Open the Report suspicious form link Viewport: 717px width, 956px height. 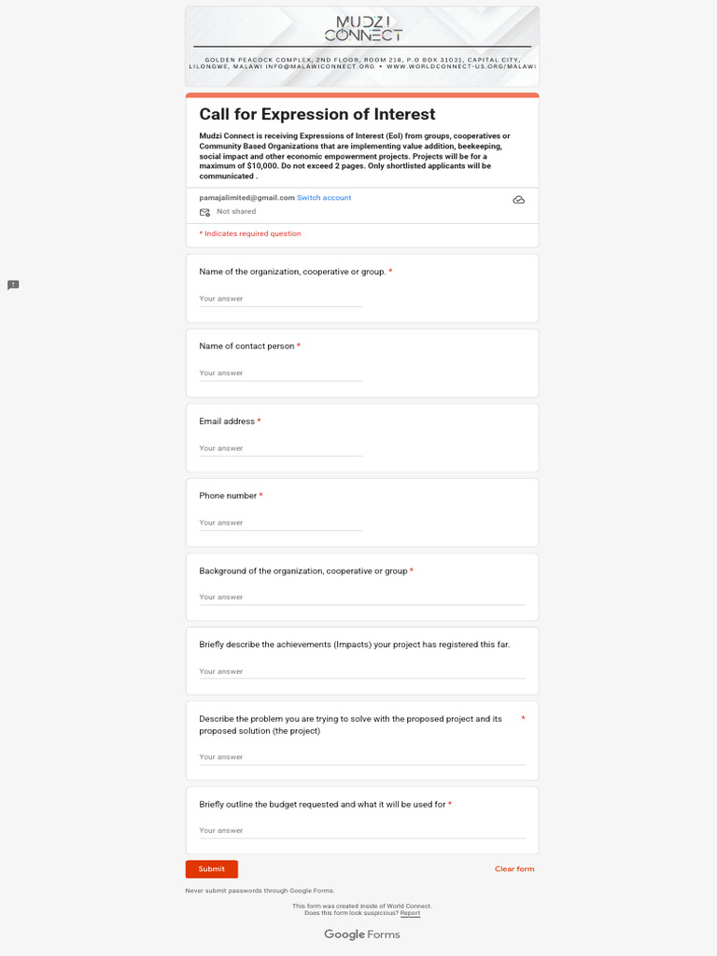[x=410, y=913]
